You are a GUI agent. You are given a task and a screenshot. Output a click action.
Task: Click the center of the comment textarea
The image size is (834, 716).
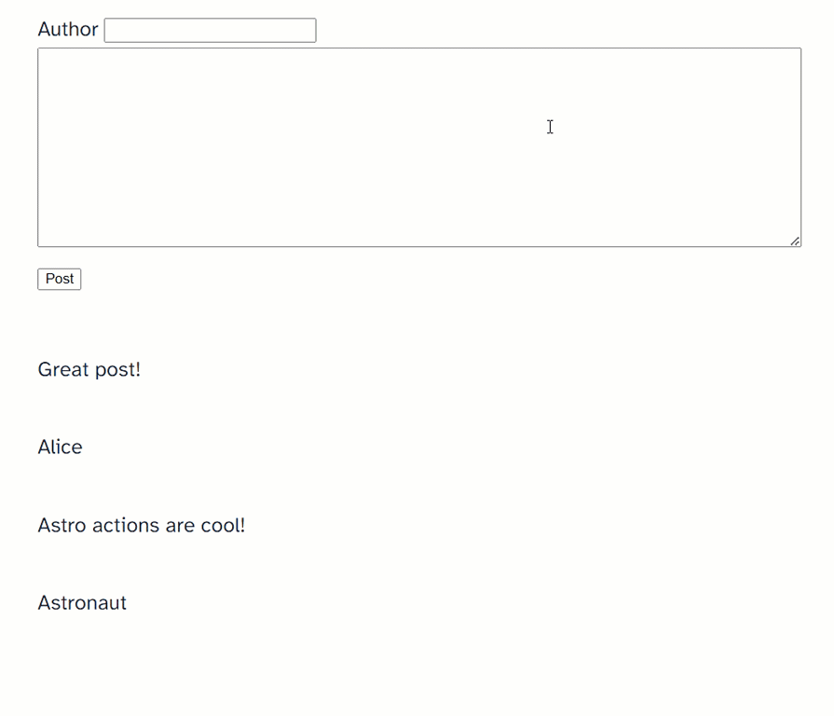click(419, 146)
